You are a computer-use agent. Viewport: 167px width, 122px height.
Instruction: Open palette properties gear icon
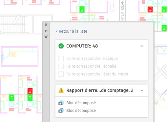46,37
